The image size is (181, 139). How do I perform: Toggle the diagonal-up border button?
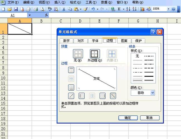pyautogui.click(x=71, y=96)
